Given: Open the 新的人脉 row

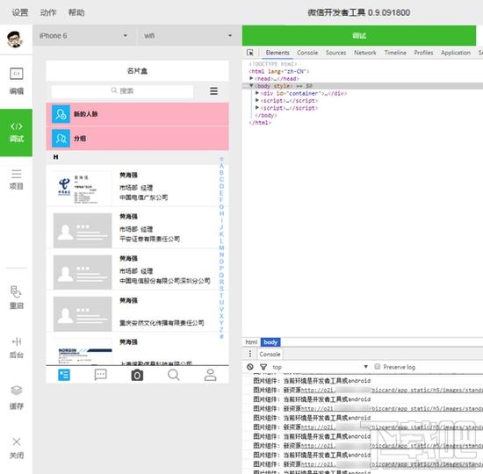Looking at the screenshot, I should click(137, 114).
